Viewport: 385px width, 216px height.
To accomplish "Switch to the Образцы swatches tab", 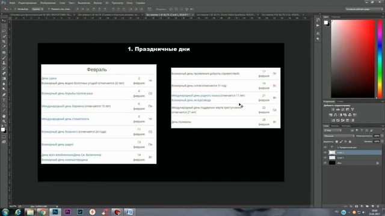I will tap(336, 17).
